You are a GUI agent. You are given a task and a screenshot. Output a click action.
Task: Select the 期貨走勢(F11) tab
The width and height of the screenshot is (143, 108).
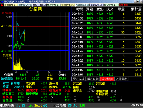click(111, 5)
